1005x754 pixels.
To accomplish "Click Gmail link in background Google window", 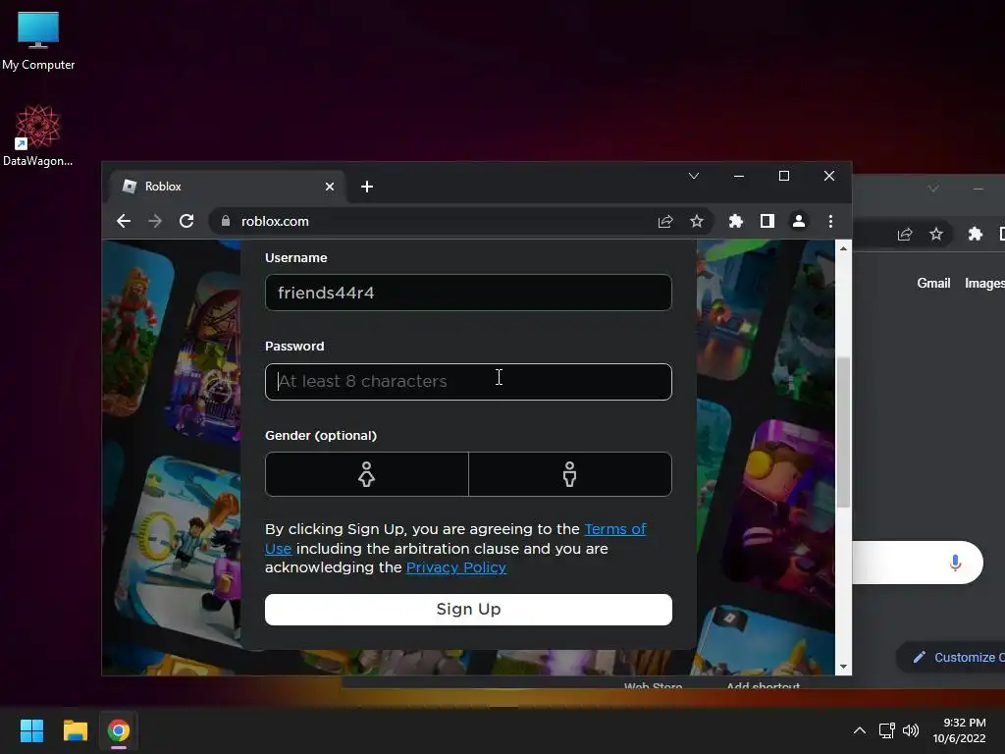I will coord(933,283).
